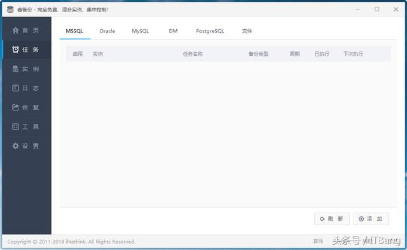
Task: Select the 任务 tasks sidebar item
Action: pyautogui.click(x=26, y=49)
